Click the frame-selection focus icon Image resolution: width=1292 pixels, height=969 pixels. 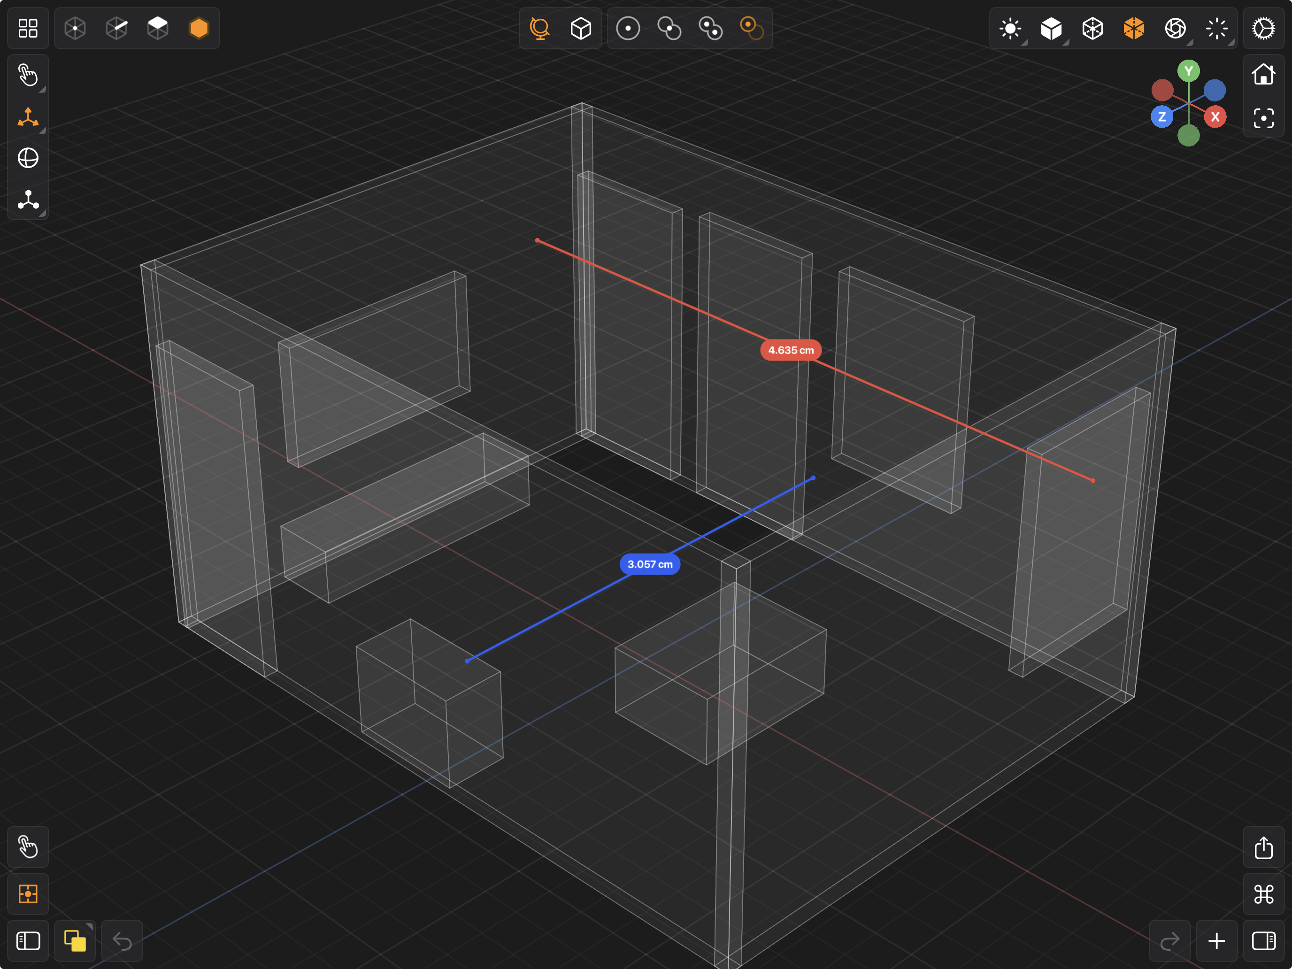point(1263,119)
